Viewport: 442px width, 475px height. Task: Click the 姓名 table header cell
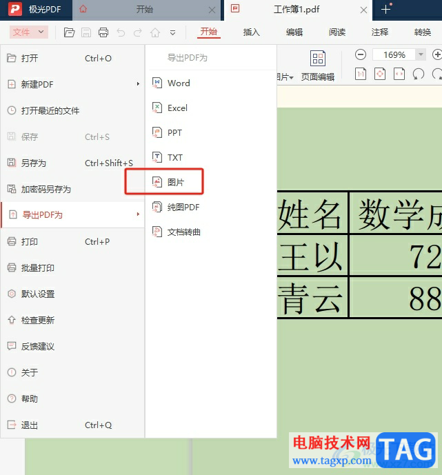pos(312,213)
